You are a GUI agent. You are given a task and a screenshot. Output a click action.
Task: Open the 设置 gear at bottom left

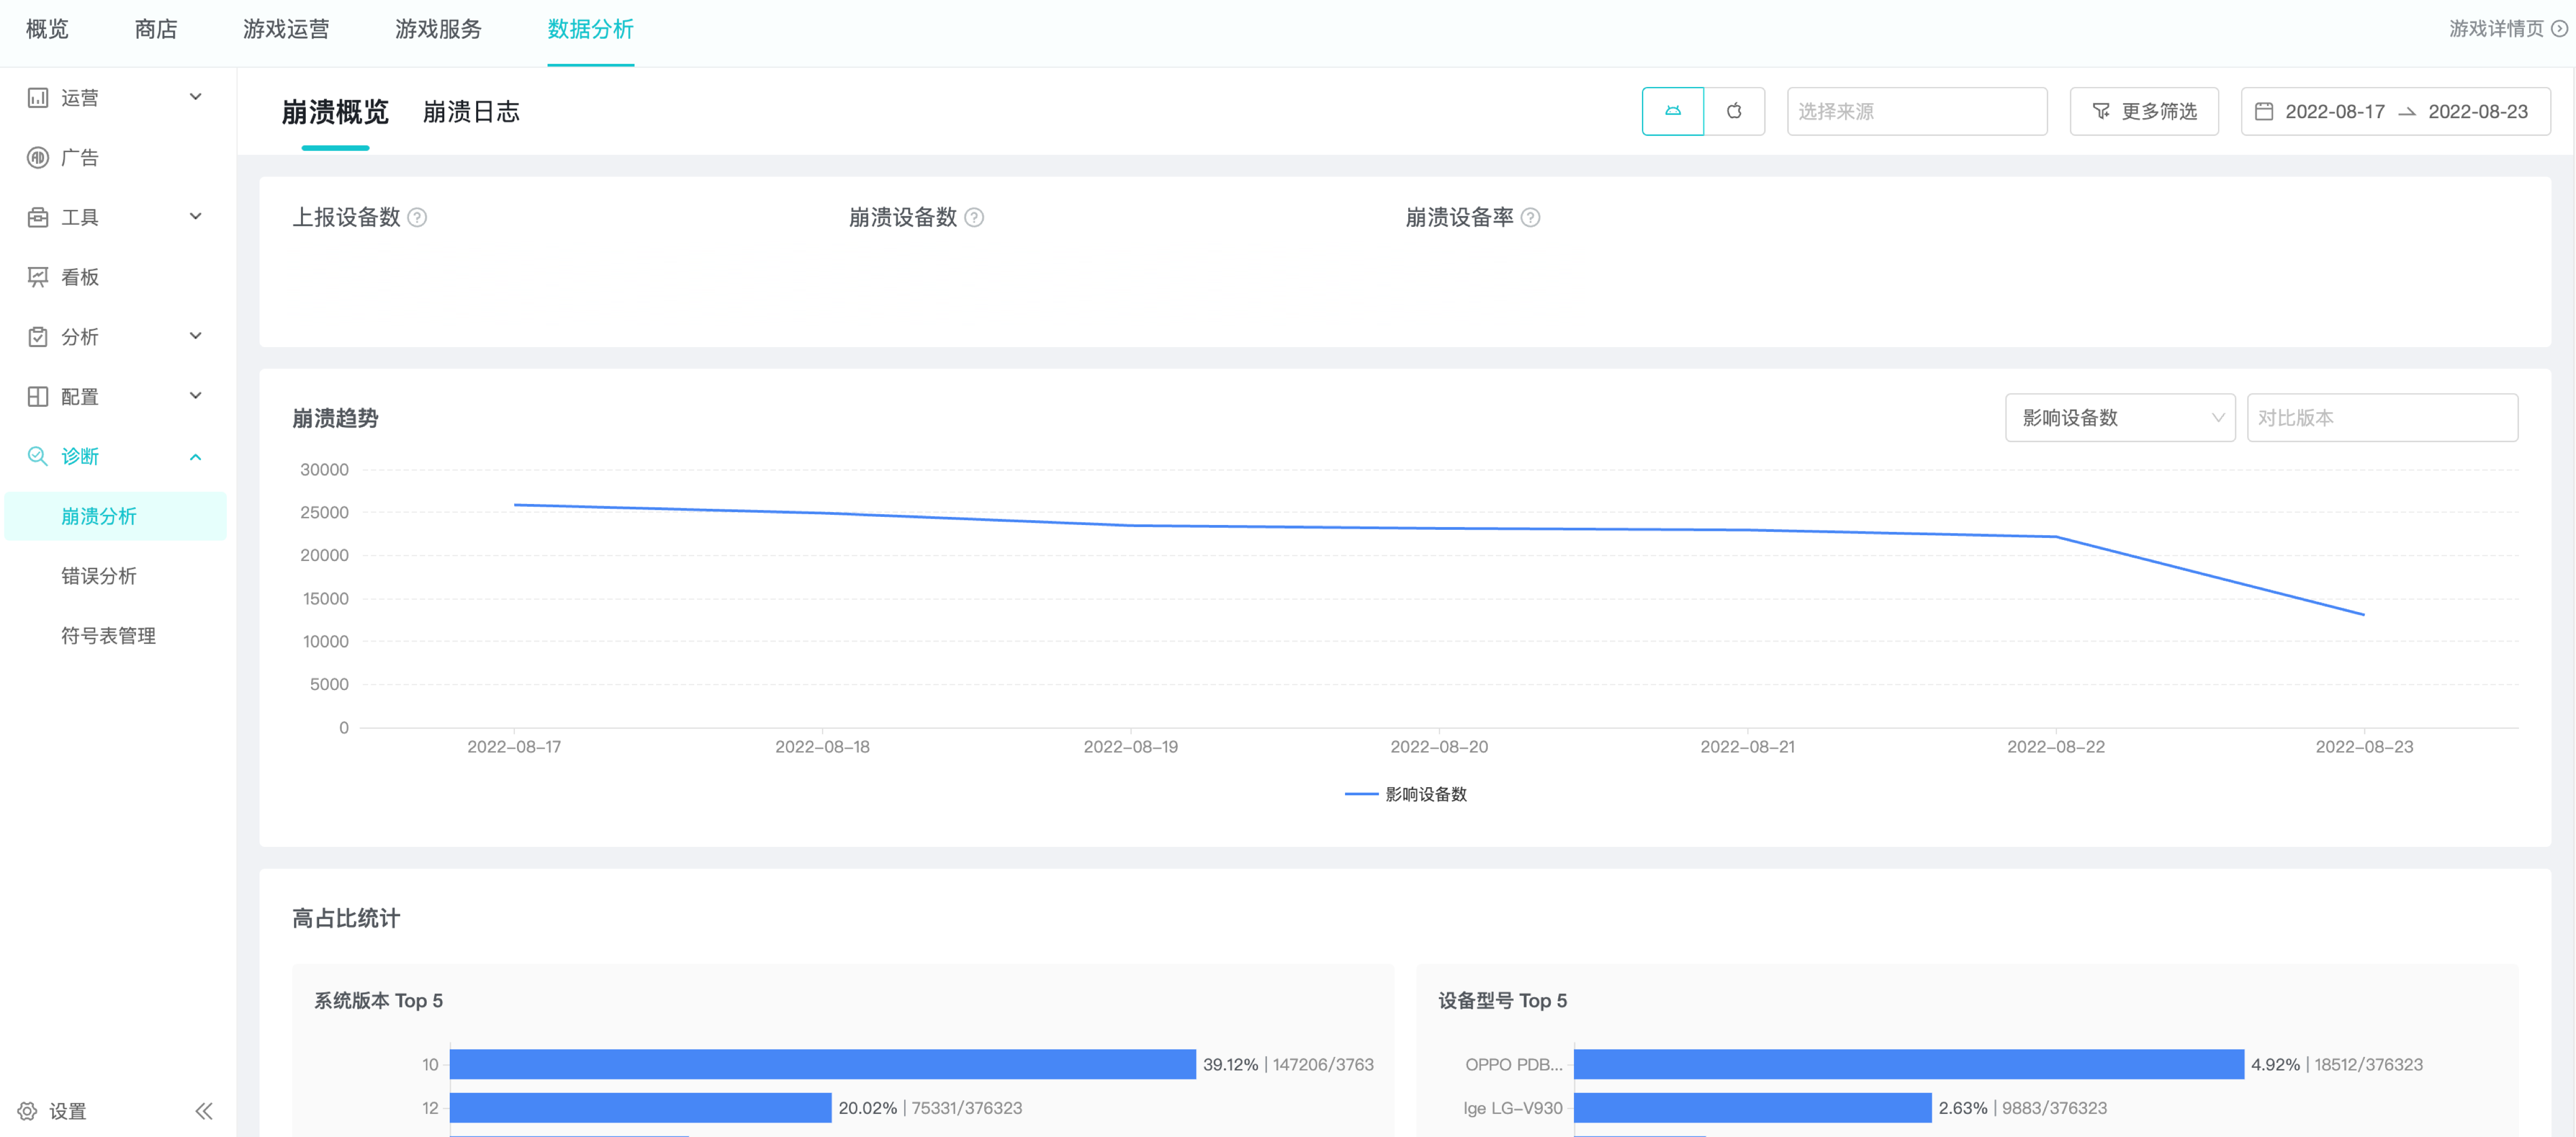(28, 1111)
